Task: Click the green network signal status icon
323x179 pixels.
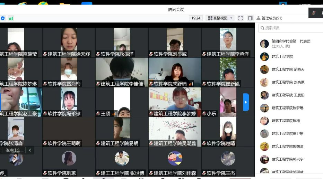Action: (11, 18)
